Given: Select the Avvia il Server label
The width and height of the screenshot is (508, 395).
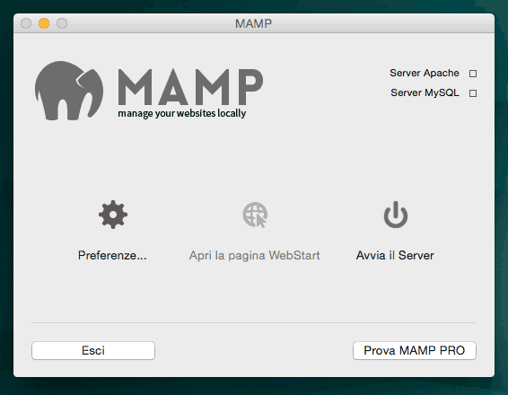Looking at the screenshot, I should (395, 255).
